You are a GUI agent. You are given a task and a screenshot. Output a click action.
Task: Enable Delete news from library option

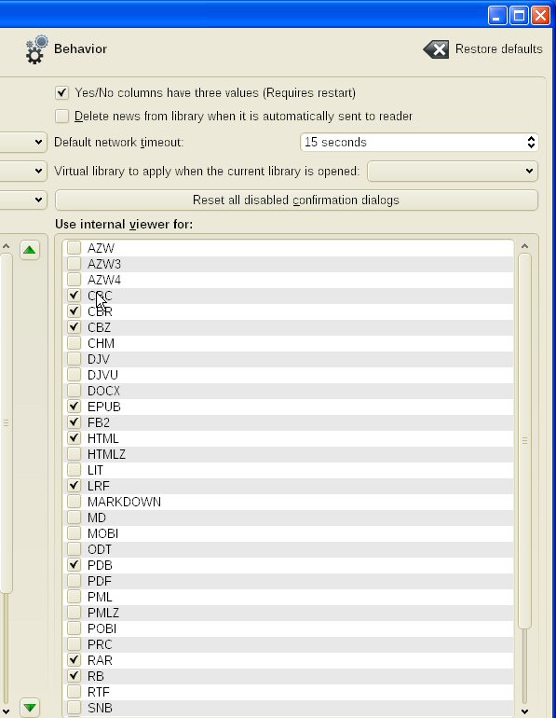pyautogui.click(x=61, y=117)
